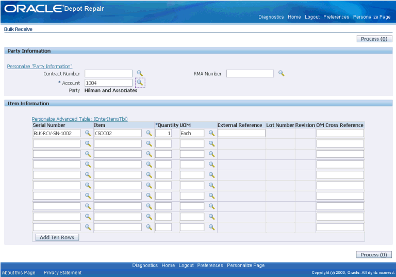Click the RMA Number search icon

281,73
